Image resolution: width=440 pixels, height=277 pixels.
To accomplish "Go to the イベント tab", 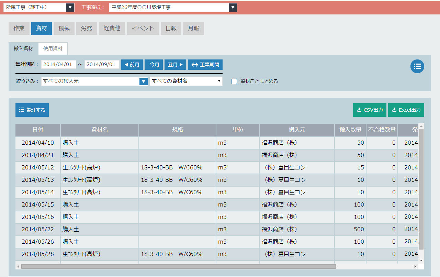I will tap(143, 29).
